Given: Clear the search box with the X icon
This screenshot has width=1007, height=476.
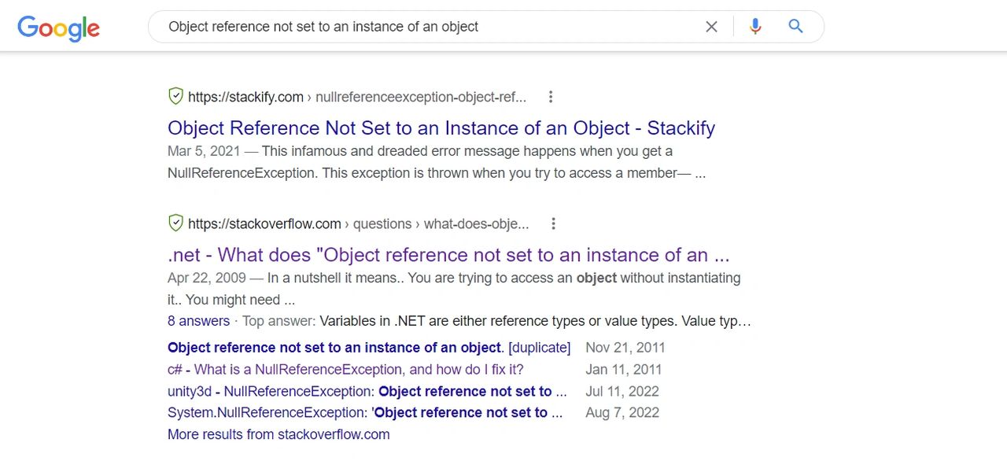Looking at the screenshot, I should [711, 27].
